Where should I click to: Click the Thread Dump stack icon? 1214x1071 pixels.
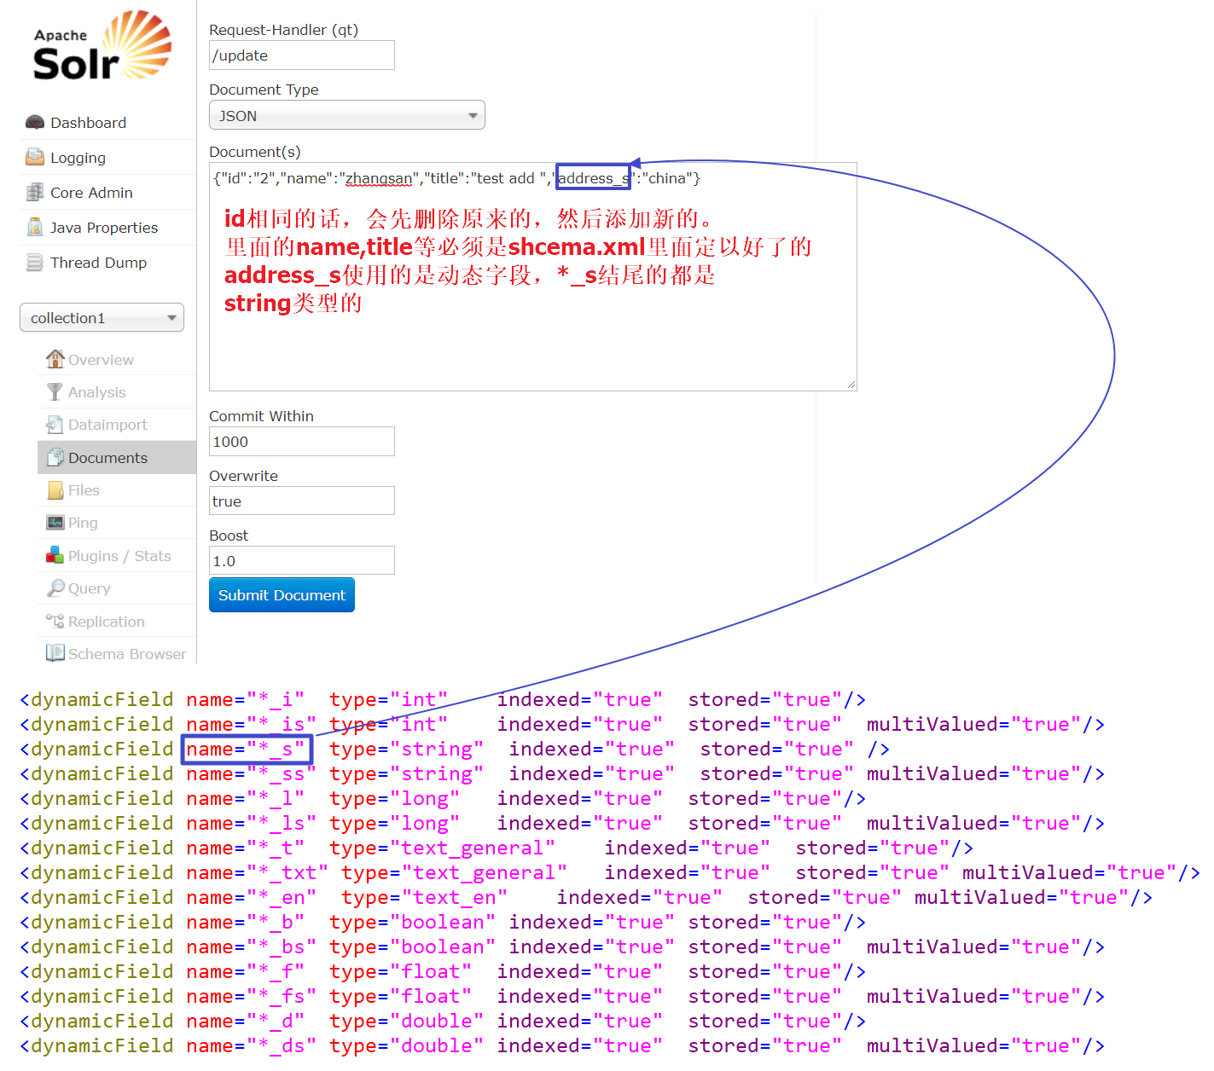[x=35, y=262]
